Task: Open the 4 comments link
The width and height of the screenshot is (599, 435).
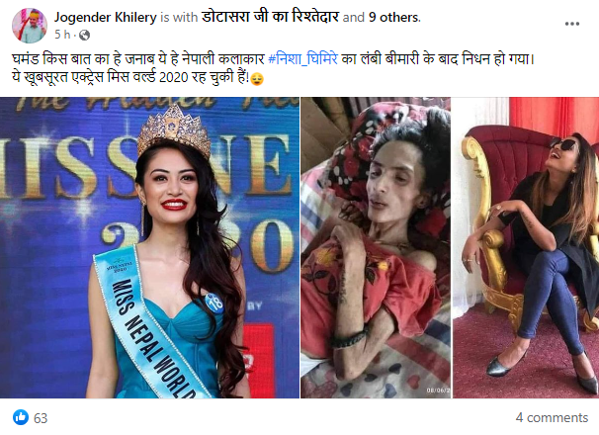Action: pos(552,417)
